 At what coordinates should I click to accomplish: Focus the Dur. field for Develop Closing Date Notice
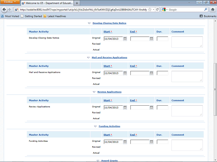coord(162,39)
